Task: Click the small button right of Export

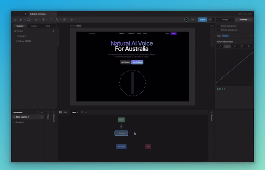Action: click(x=210, y=20)
